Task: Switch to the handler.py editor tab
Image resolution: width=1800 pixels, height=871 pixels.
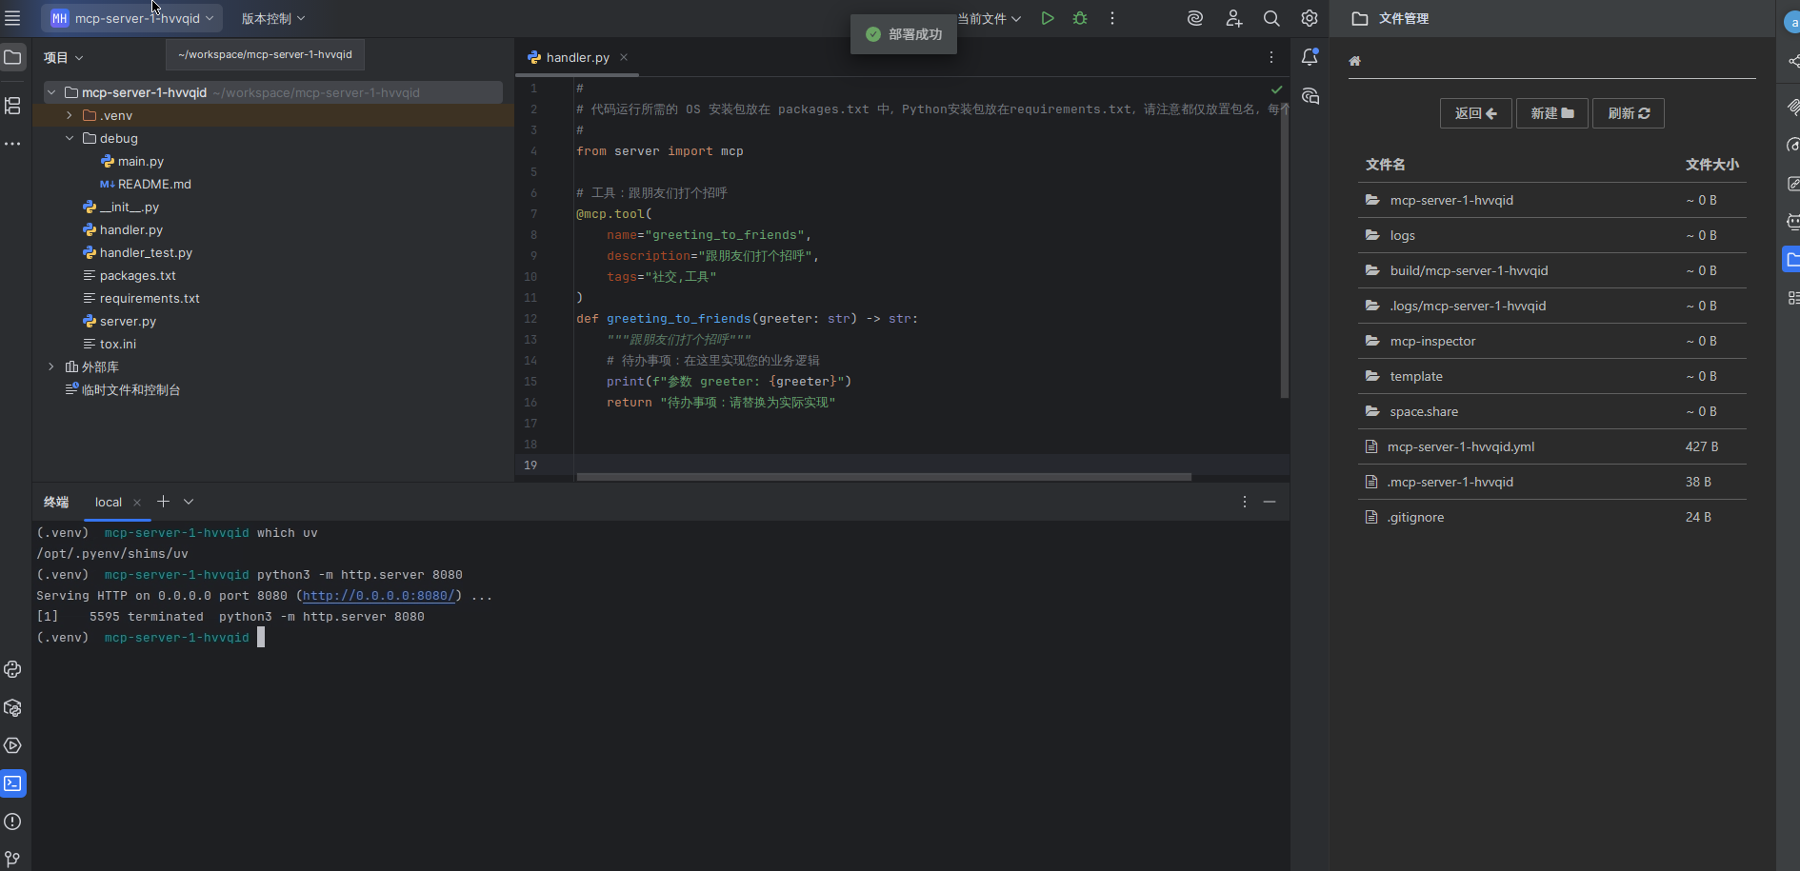Action: pos(577,57)
